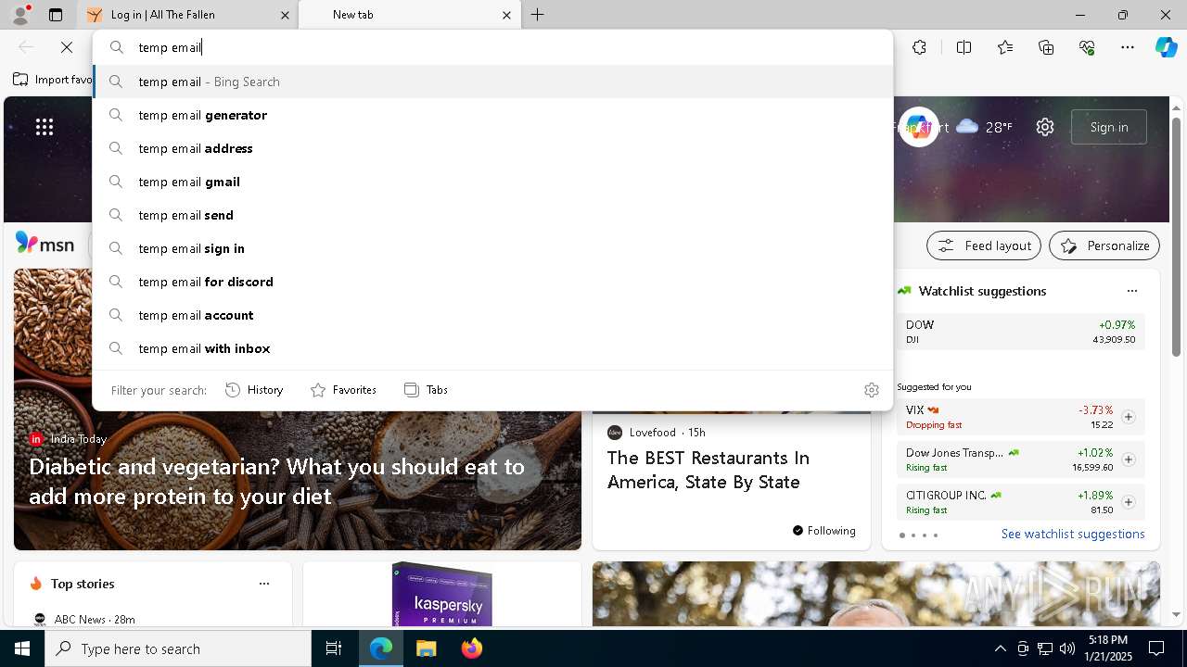Screen dimensions: 1187x667
Task: Read the diabetic and vegetarian protein article
Action: pyautogui.click(x=277, y=482)
